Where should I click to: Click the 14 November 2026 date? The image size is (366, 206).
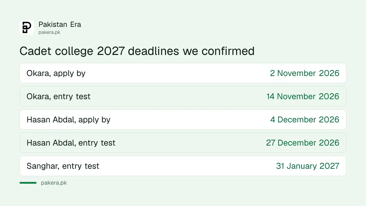[303, 96]
